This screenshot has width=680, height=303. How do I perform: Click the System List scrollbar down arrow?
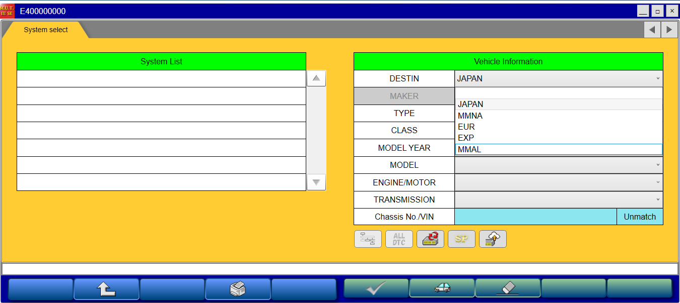[x=316, y=182]
